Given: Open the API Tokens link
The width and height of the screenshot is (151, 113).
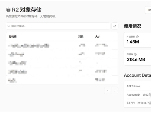Looking at the screenshot, I should coord(133,86).
